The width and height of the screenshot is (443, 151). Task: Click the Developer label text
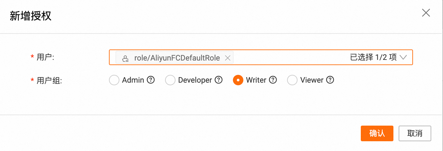tap(195, 80)
